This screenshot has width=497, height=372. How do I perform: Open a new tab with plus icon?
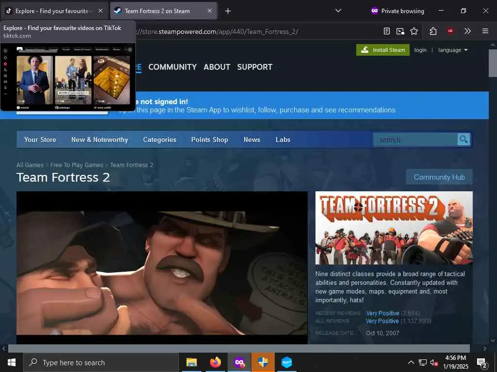(228, 11)
